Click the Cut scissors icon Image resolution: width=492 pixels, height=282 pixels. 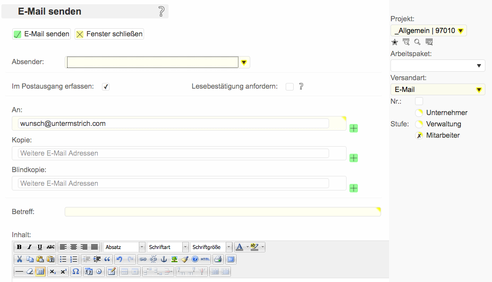click(x=19, y=259)
